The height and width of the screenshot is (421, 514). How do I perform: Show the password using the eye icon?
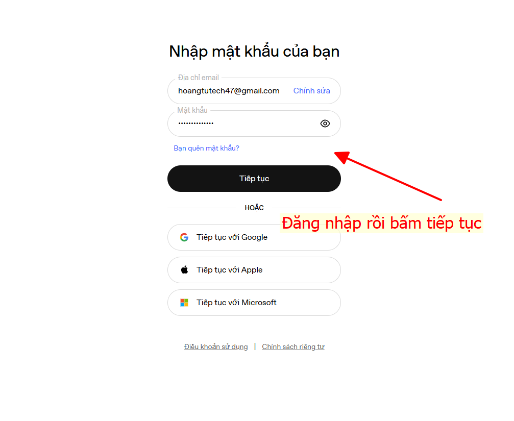coord(325,123)
